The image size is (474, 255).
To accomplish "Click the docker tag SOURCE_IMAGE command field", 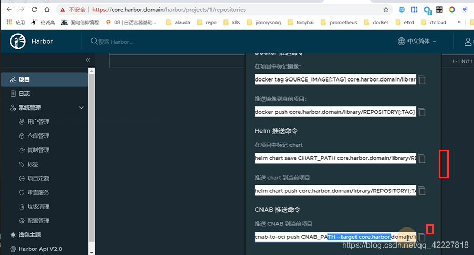I will pos(335,79).
